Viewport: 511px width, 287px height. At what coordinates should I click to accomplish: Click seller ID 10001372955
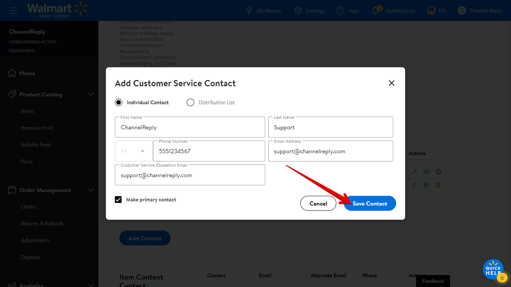(22, 50)
